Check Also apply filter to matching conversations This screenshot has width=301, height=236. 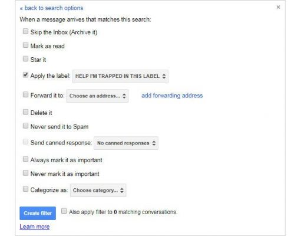tap(64, 211)
